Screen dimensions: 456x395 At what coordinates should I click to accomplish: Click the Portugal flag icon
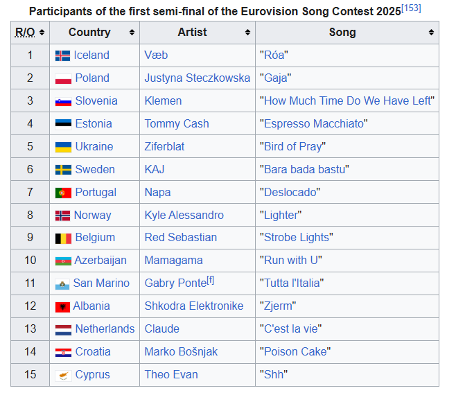(x=63, y=193)
